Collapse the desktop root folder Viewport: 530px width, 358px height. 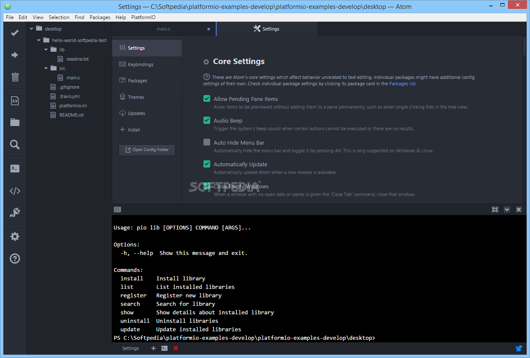pyautogui.click(x=31, y=29)
